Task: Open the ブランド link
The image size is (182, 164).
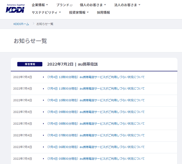Action: [x=63, y=5]
